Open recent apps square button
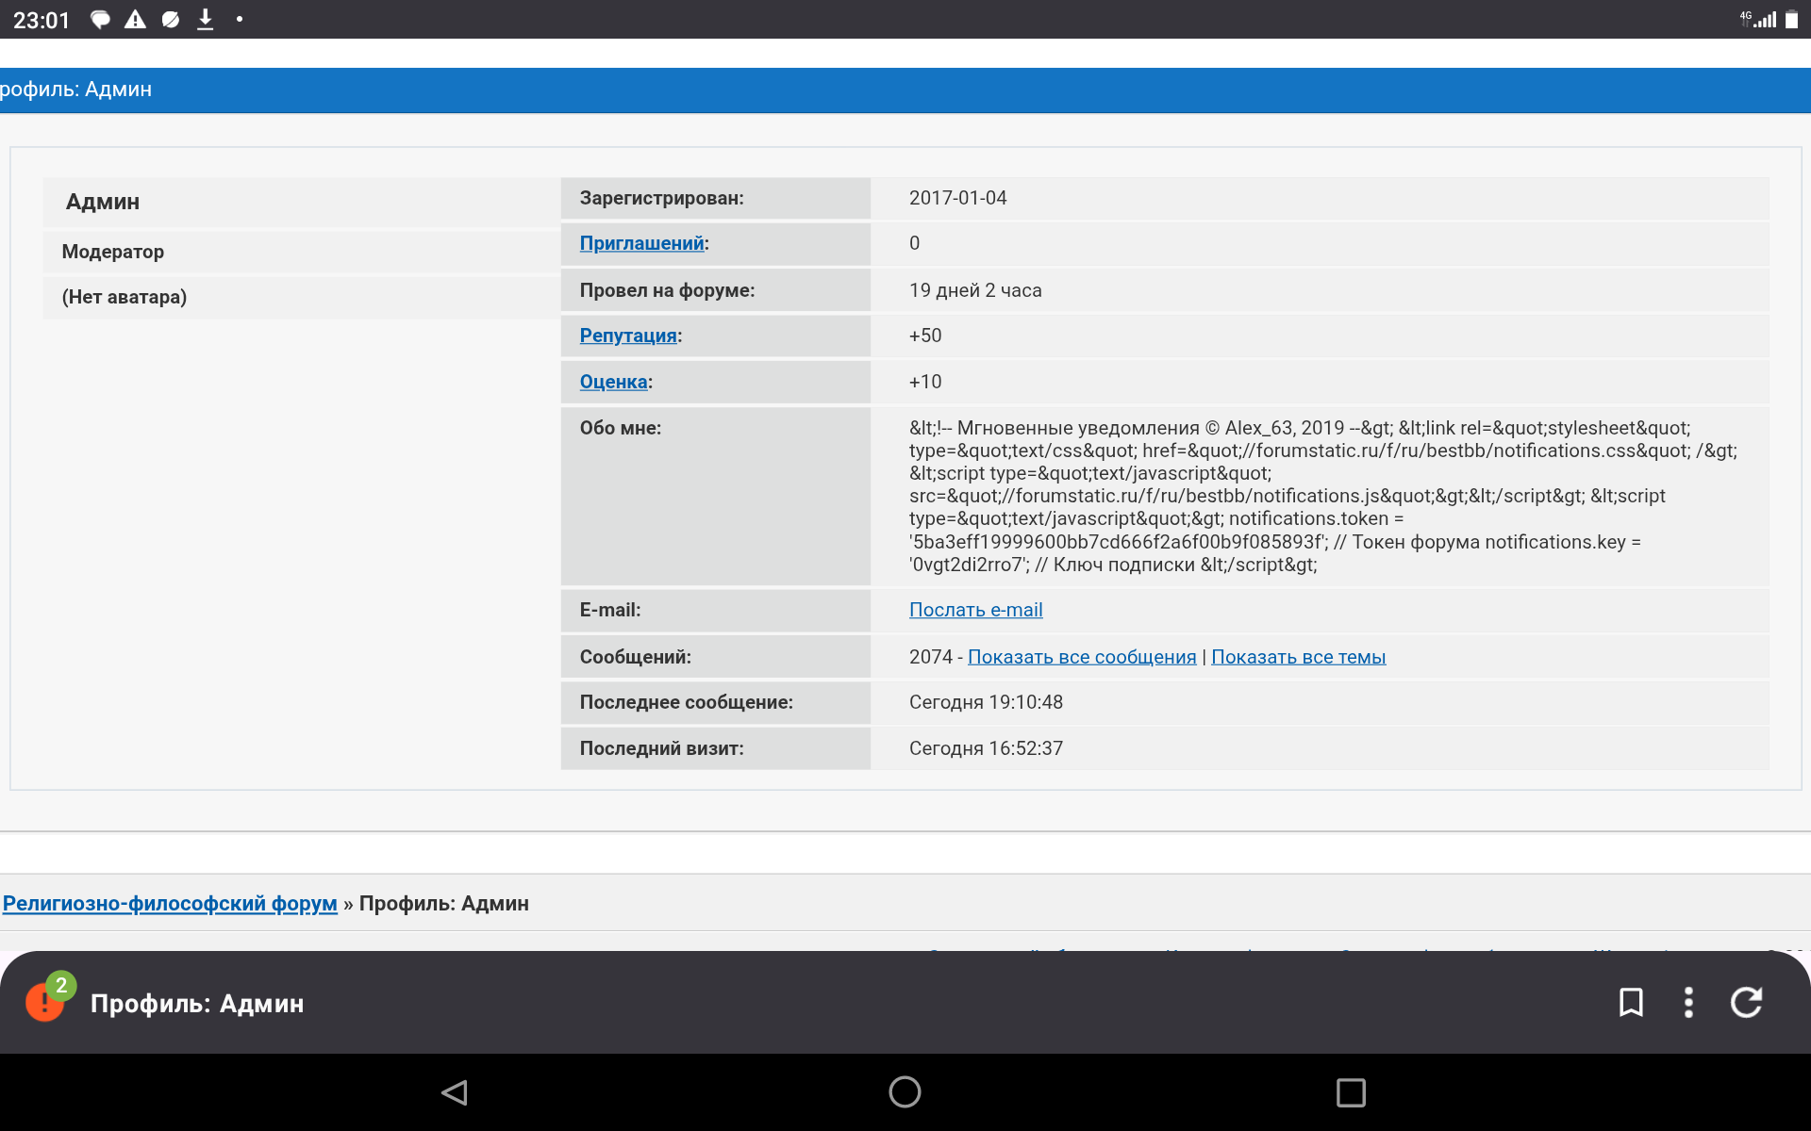Viewport: 1811px width, 1131px height. (x=1350, y=1092)
